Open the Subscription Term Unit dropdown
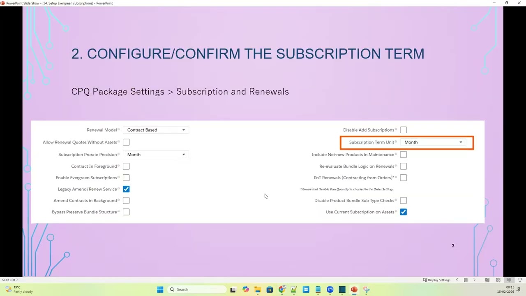Image resolution: width=526 pixels, height=296 pixels. 433,142
